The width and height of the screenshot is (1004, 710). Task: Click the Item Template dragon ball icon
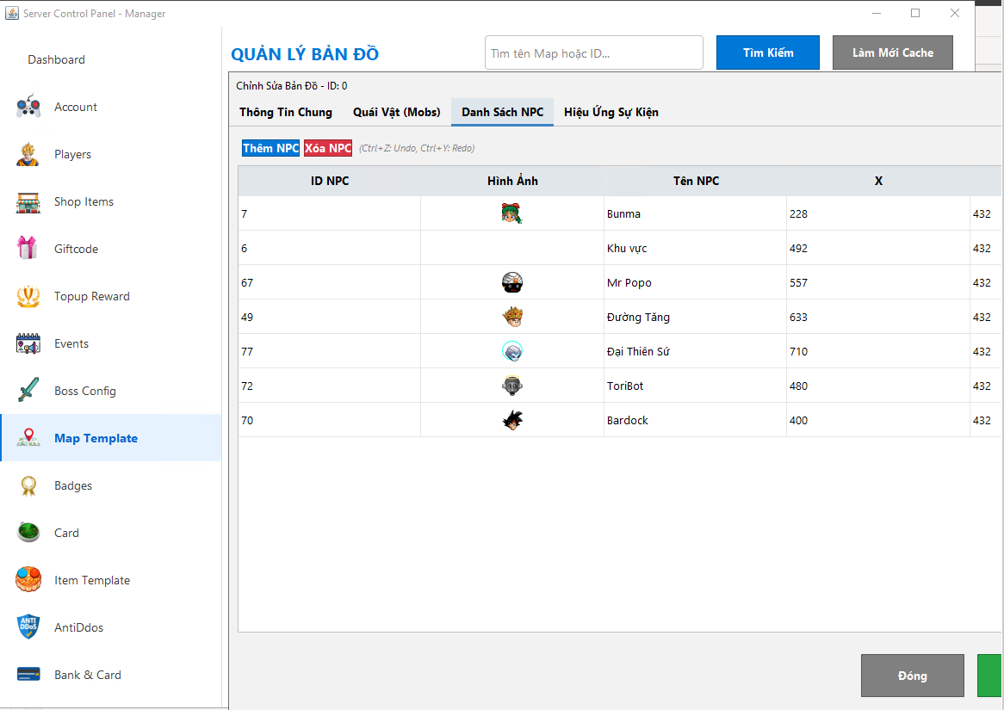coord(28,579)
